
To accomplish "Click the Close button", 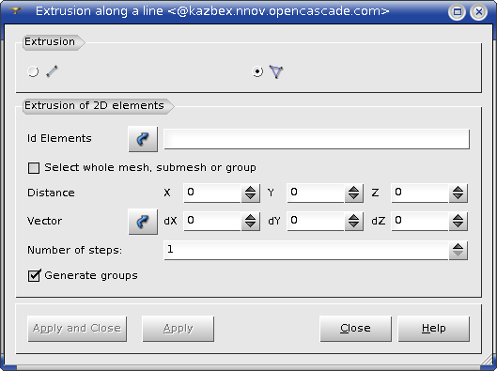I will [x=356, y=329].
